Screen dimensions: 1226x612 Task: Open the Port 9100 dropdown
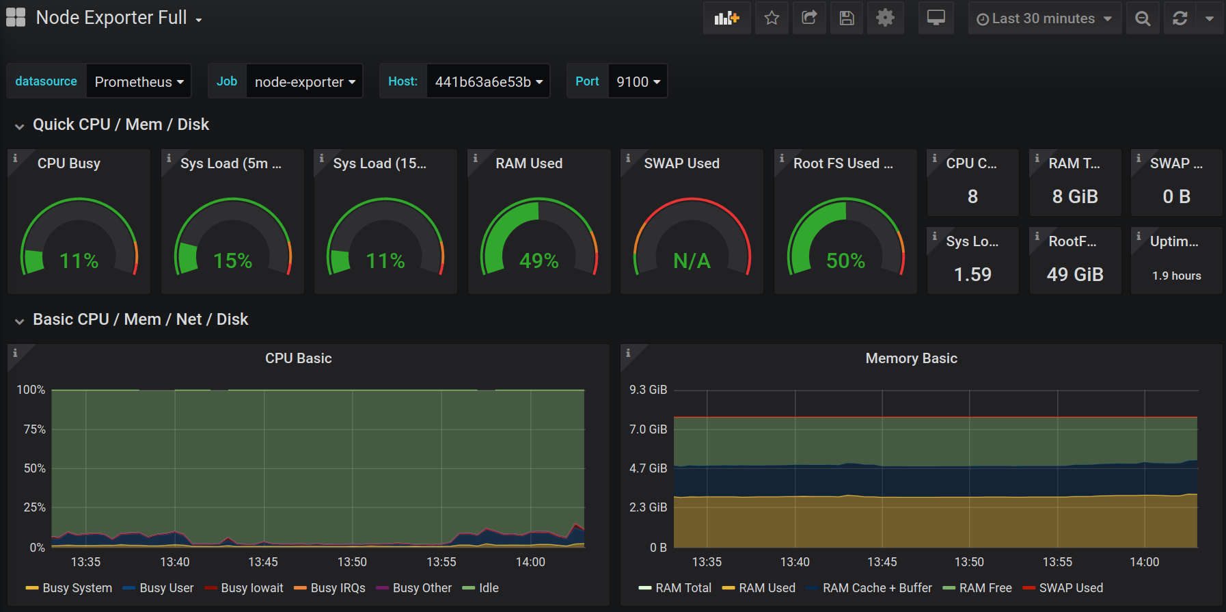pyautogui.click(x=638, y=81)
